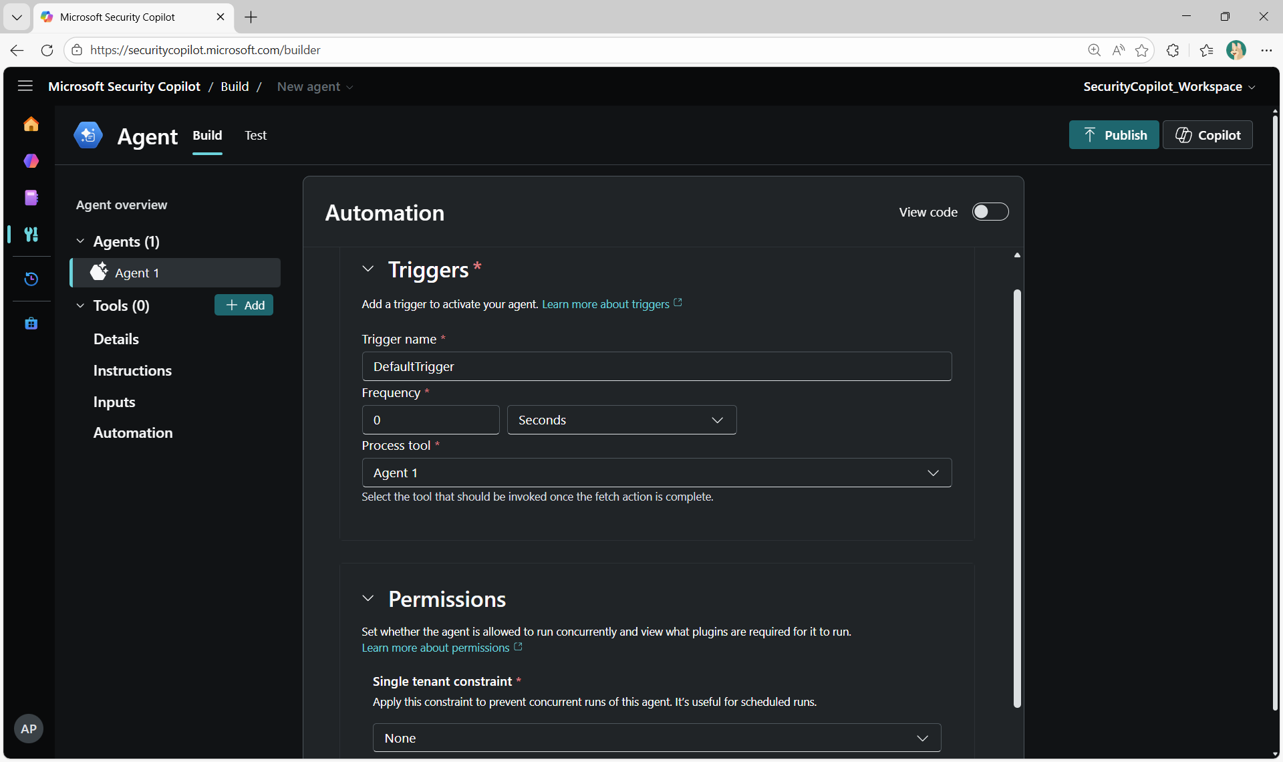The image size is (1283, 762).
Task: Open the Single tenant constraint dropdown
Action: point(656,738)
